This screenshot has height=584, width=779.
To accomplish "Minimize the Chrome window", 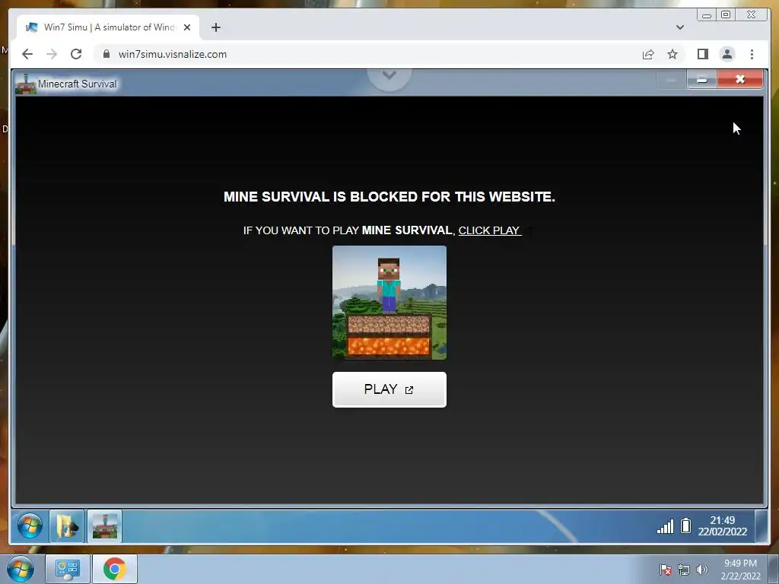I will tap(707, 15).
